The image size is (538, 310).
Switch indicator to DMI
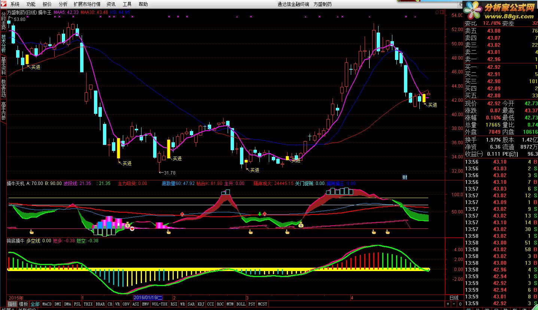[x=58, y=304]
